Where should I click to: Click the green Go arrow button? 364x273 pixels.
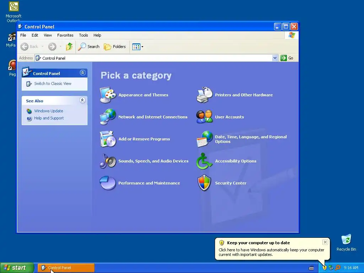283,58
